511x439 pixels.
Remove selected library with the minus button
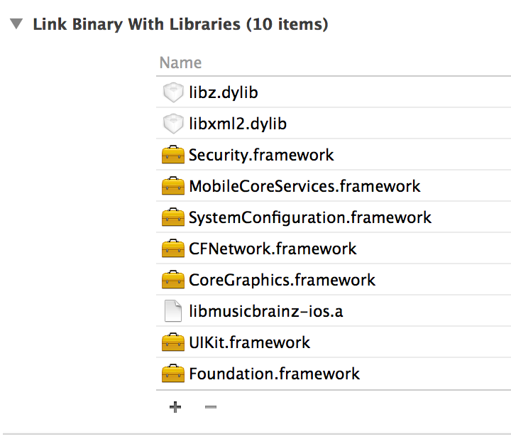[211, 407]
